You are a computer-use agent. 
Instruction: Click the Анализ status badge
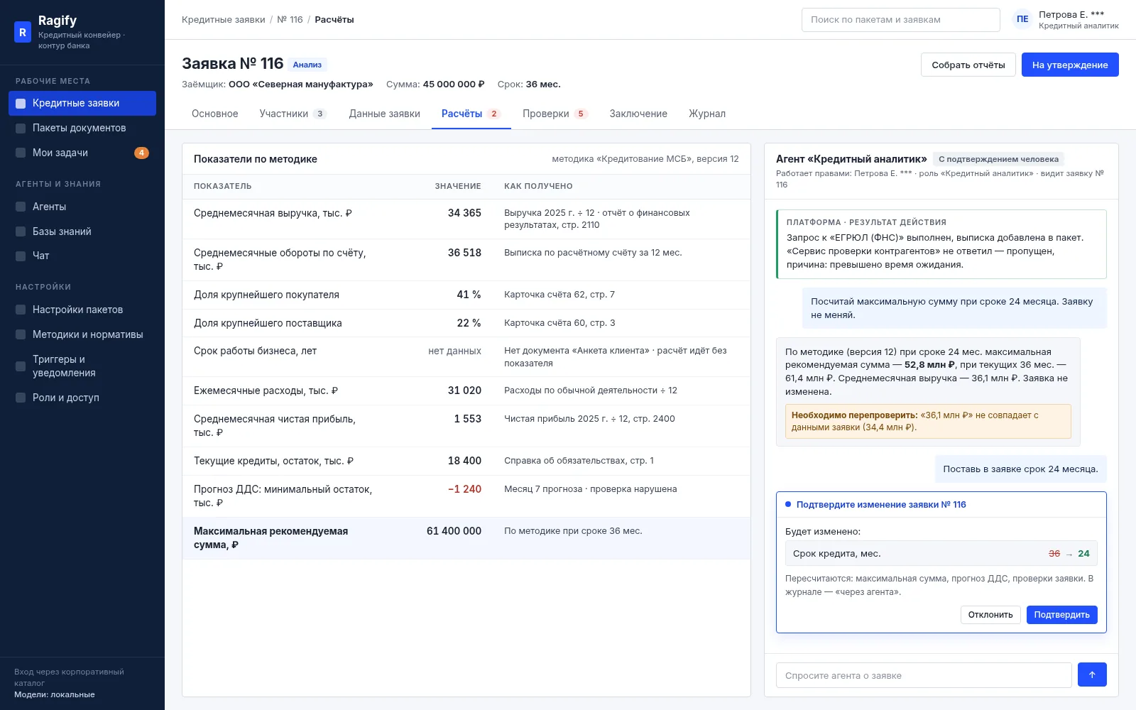pos(307,65)
